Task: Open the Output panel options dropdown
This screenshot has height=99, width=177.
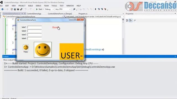Action: 175,56
